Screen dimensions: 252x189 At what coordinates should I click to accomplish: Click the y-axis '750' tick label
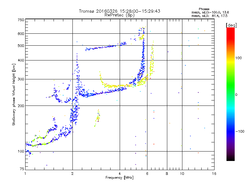pos(21,20)
